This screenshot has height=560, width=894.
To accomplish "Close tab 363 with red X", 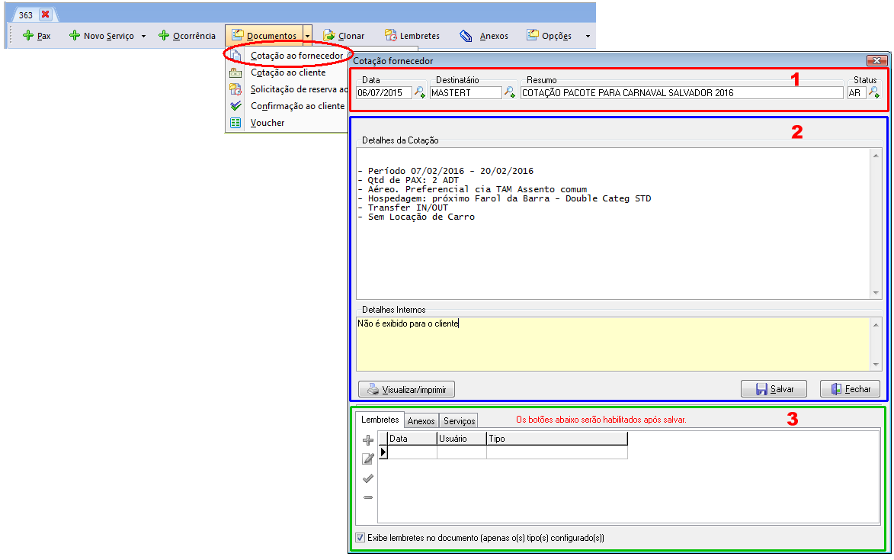I will pyautogui.click(x=46, y=14).
